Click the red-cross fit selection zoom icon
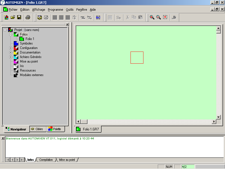The image size is (225, 169). point(165,17)
